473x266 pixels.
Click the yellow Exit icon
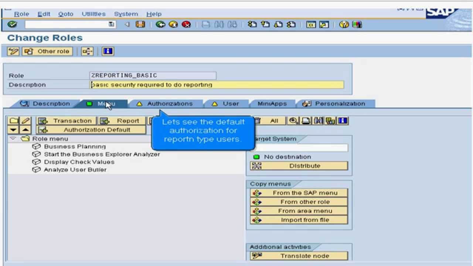tap(173, 24)
